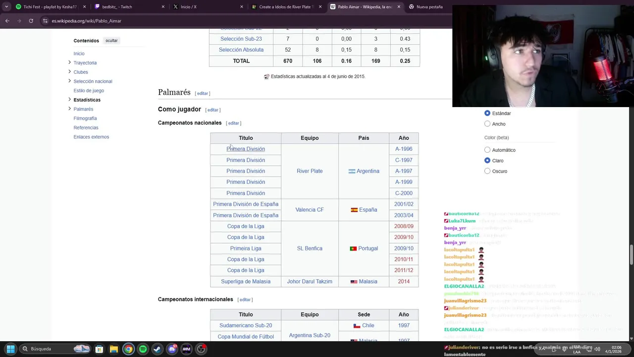The width and height of the screenshot is (634, 357).
Task: Close the Tichi Fest Spotify tab
Action: tap(84, 7)
